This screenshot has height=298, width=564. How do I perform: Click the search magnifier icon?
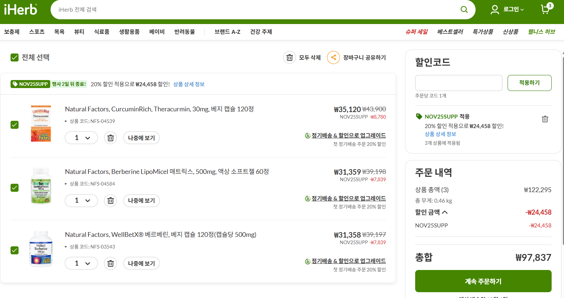(464, 9)
